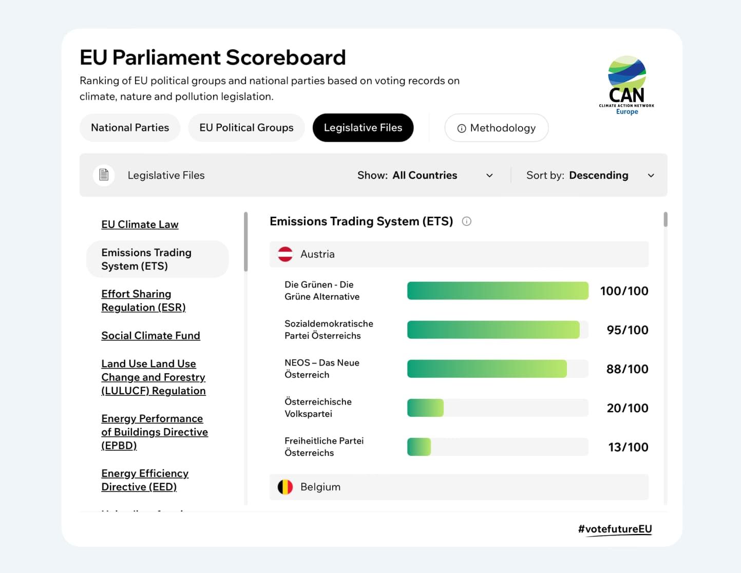Select Effort Sharing Regulation (ESR)
Image resolution: width=741 pixels, height=573 pixels.
143,300
